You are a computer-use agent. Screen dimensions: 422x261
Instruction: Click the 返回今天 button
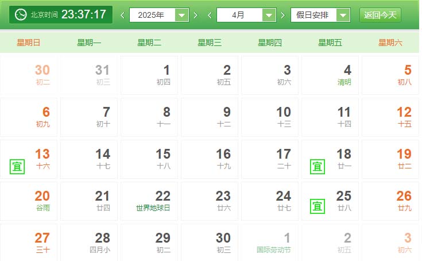(380, 15)
